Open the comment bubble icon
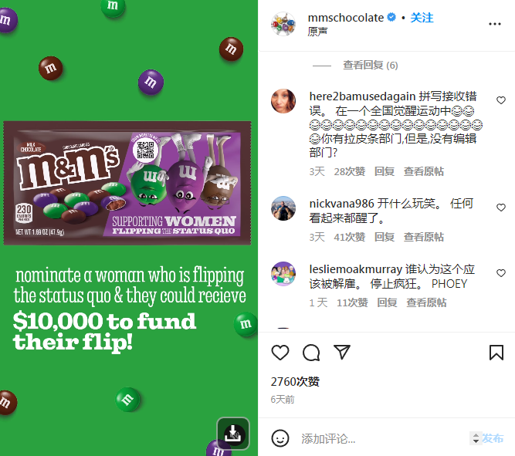Image resolution: width=515 pixels, height=456 pixels. tap(310, 353)
